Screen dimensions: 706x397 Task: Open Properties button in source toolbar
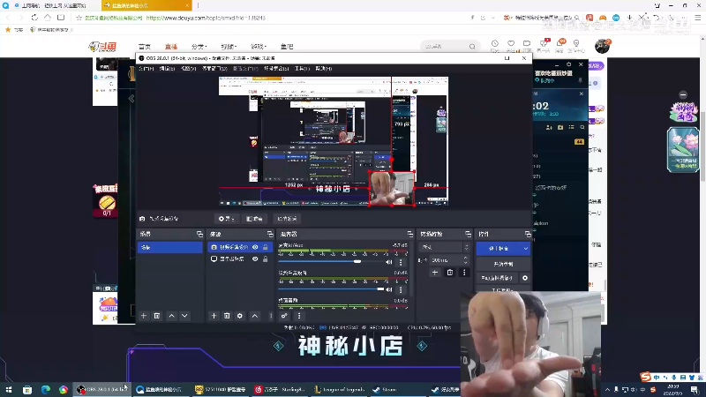click(x=227, y=219)
